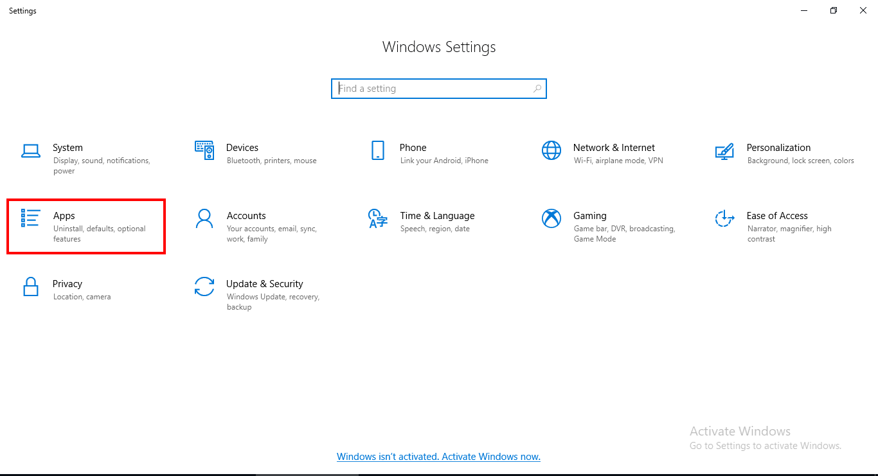Open the Gaming Xbox icon
The width and height of the screenshot is (878, 476).
pyautogui.click(x=551, y=218)
